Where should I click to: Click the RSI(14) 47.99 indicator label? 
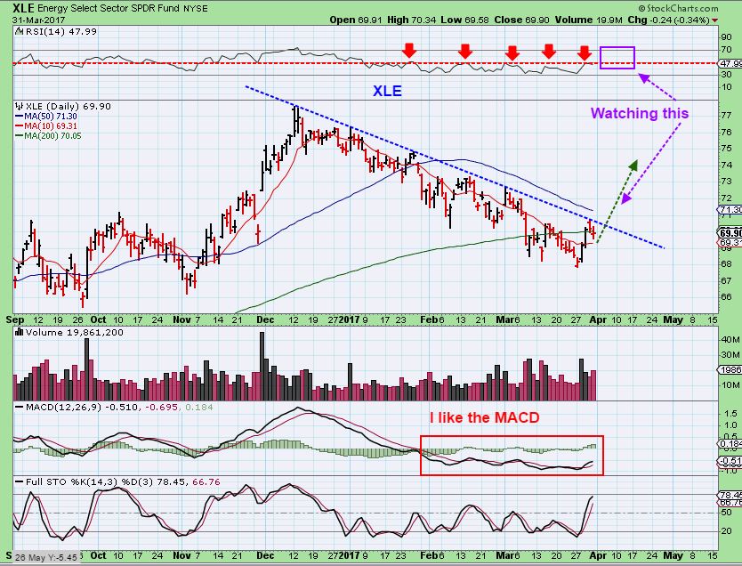pos(60,32)
